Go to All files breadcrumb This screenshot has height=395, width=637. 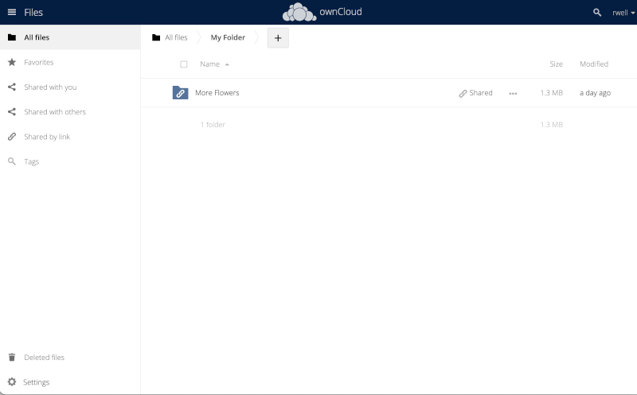176,37
